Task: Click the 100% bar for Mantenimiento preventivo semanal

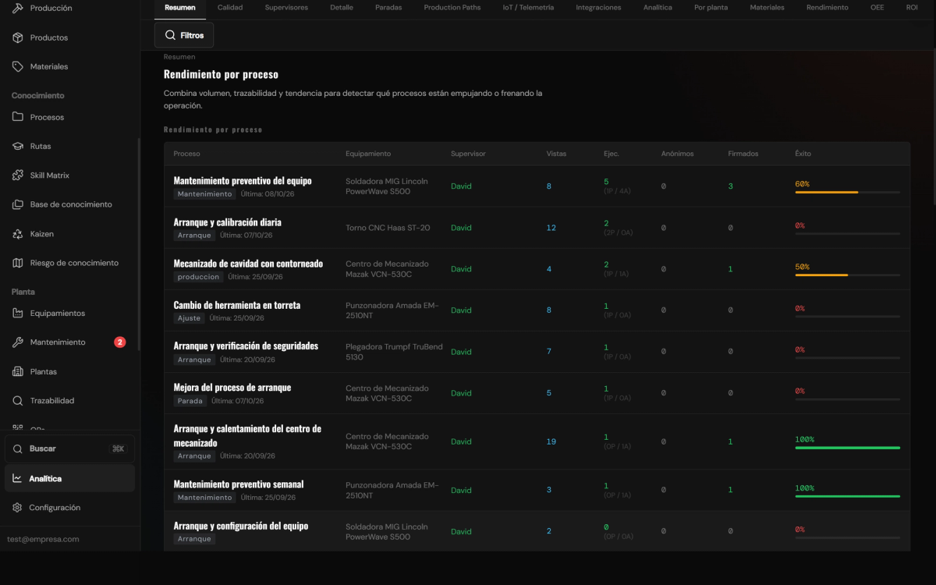Action: 847,496
